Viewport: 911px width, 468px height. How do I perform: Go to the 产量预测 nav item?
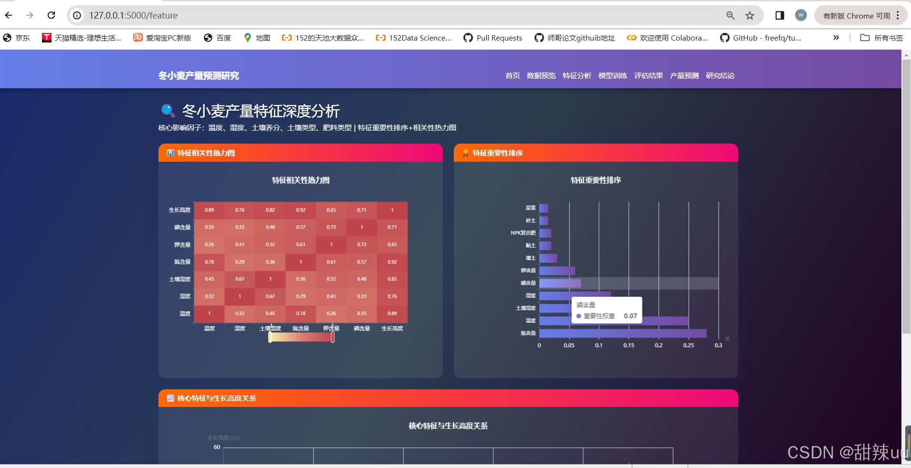coord(684,76)
